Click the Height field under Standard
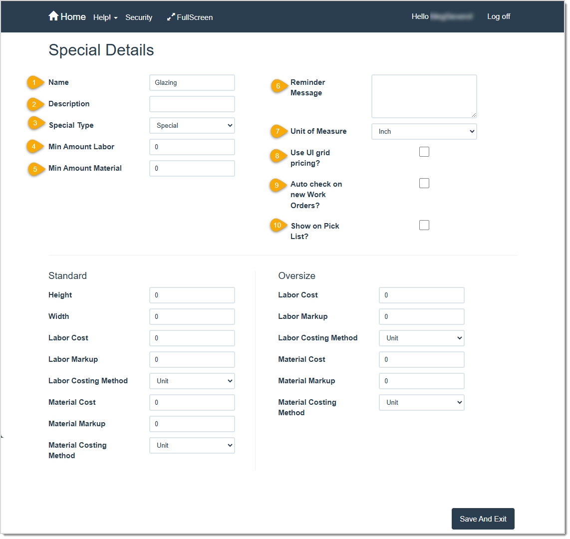 click(192, 295)
